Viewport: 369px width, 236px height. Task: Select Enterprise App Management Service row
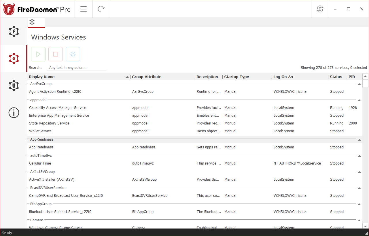[x=195, y=116]
